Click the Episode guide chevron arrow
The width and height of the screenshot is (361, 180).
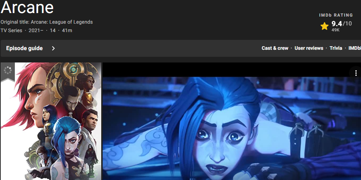click(53, 48)
